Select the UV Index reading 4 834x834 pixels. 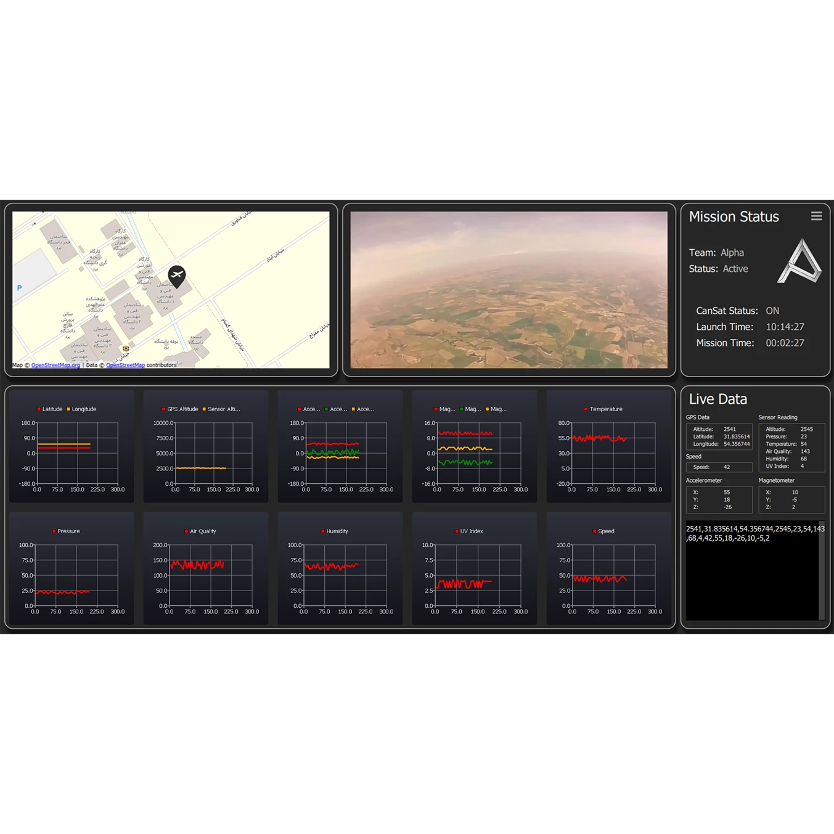pos(802,466)
